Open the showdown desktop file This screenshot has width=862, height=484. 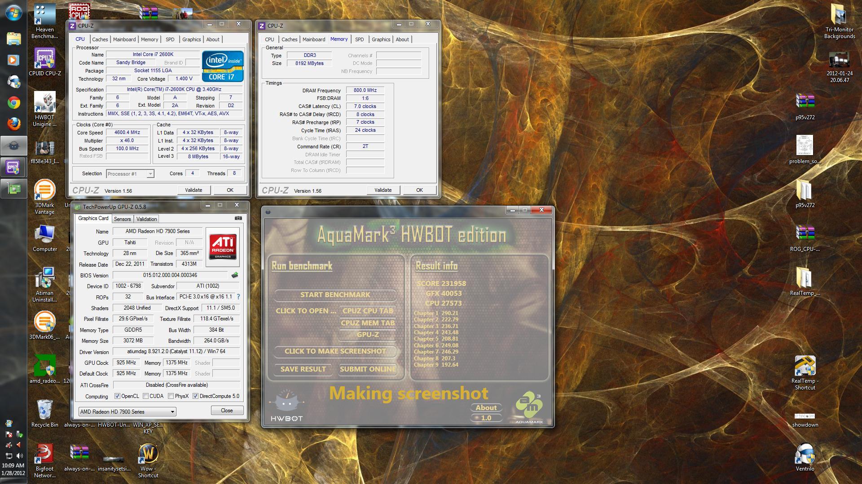(805, 419)
